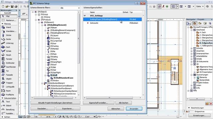Select IfcBeam in schema tree
Screen dimensions: 213x119
coord(54,28)
